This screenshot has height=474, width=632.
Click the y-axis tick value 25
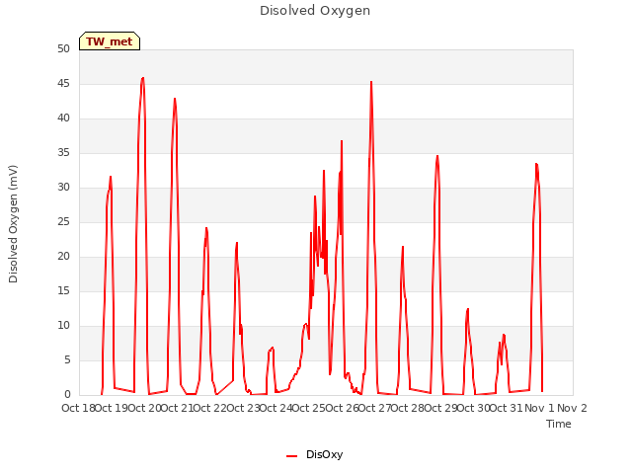63,222
